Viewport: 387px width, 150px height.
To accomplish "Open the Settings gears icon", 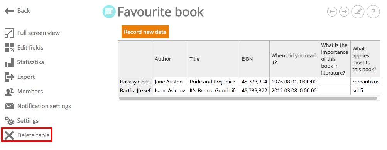I will tap(9, 121).
